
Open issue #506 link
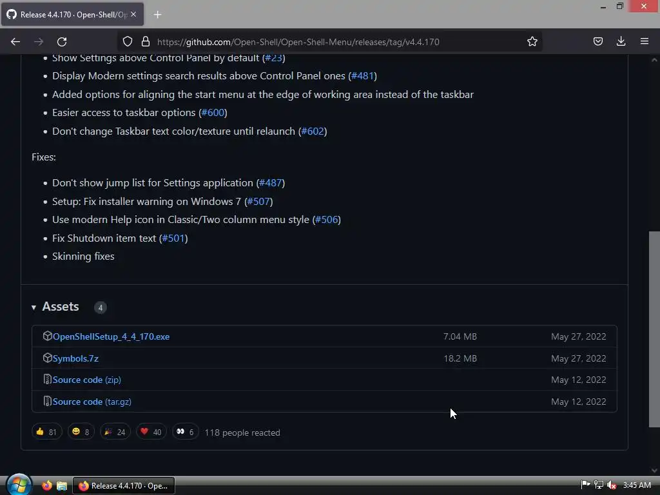327,219
